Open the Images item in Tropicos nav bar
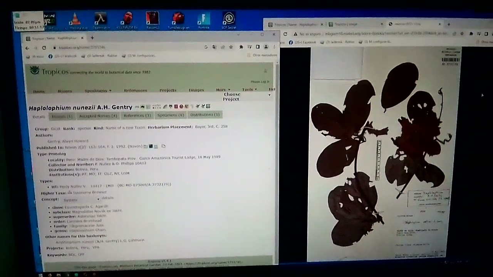493x277 pixels. pos(196,90)
